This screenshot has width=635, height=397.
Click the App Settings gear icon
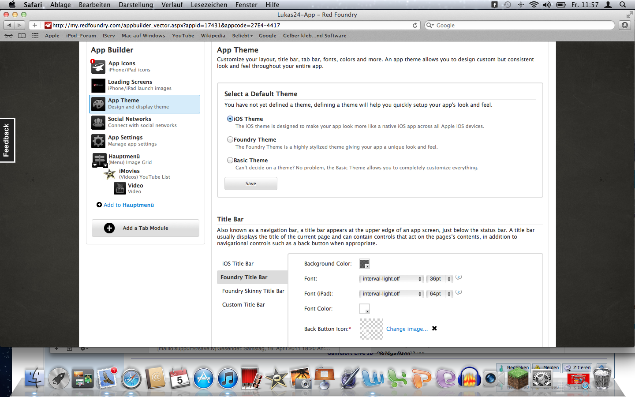click(x=98, y=141)
